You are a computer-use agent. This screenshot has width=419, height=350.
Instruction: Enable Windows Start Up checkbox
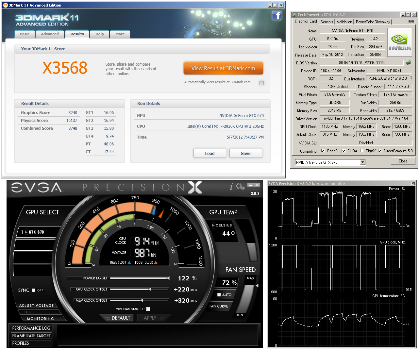148,309
